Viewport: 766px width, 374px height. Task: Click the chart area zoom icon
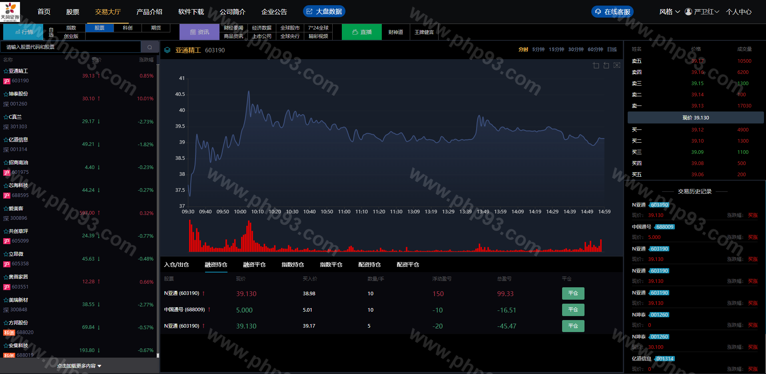(x=596, y=65)
